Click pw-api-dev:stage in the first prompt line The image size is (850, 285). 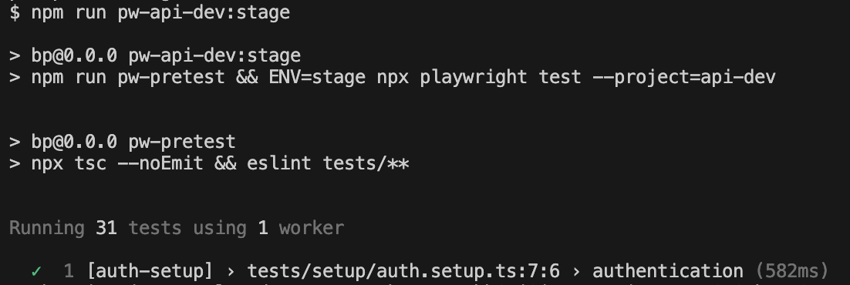[x=204, y=12]
